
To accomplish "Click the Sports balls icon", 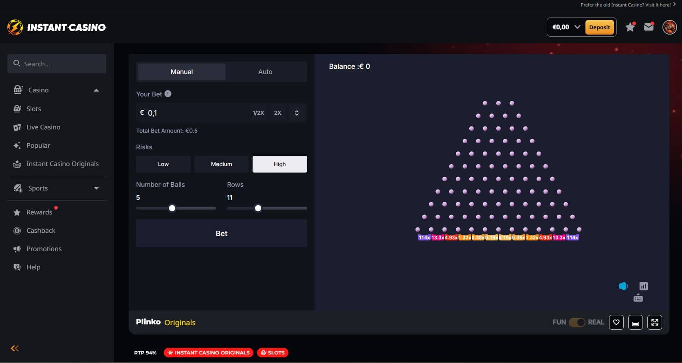I will 18,188.
